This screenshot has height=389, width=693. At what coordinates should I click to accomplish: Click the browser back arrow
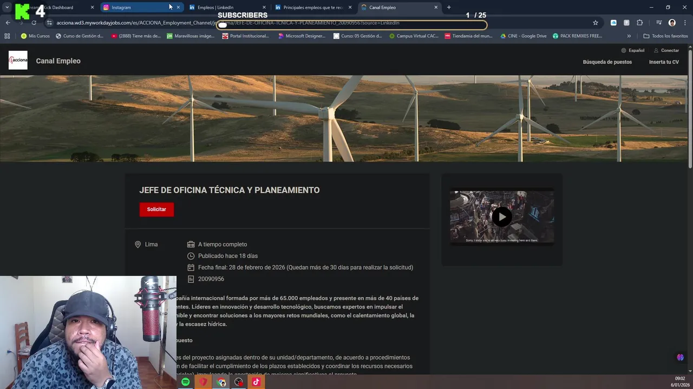click(x=8, y=23)
